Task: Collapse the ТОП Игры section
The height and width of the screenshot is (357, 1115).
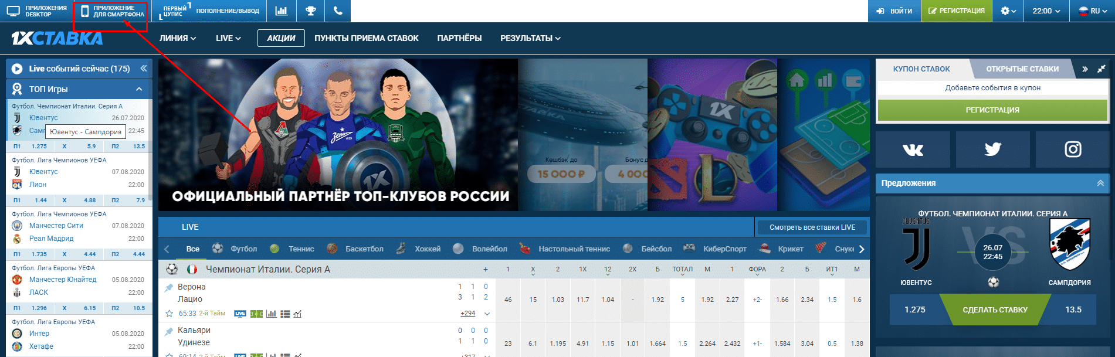Action: click(139, 89)
